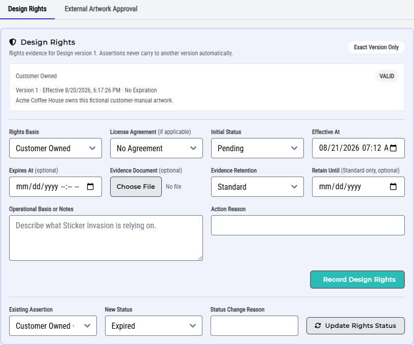Click the Update Rights Status button

(355, 326)
